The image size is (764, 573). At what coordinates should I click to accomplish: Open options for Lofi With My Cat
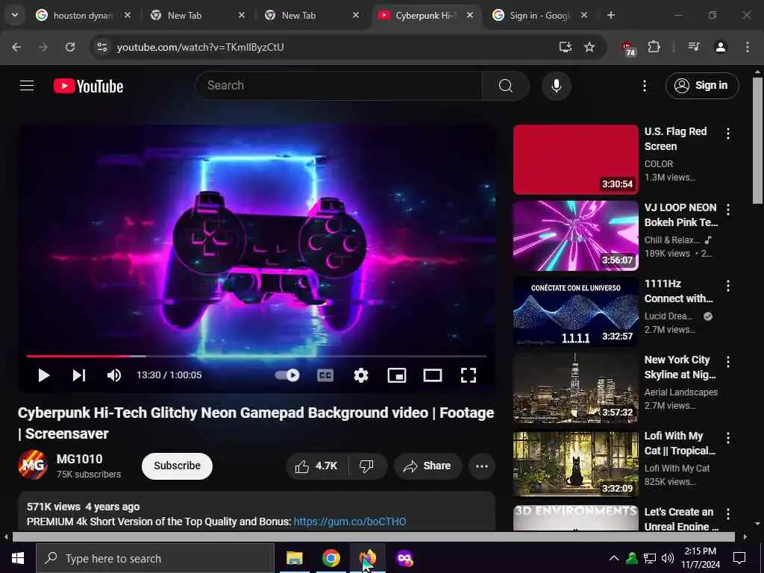click(x=728, y=438)
